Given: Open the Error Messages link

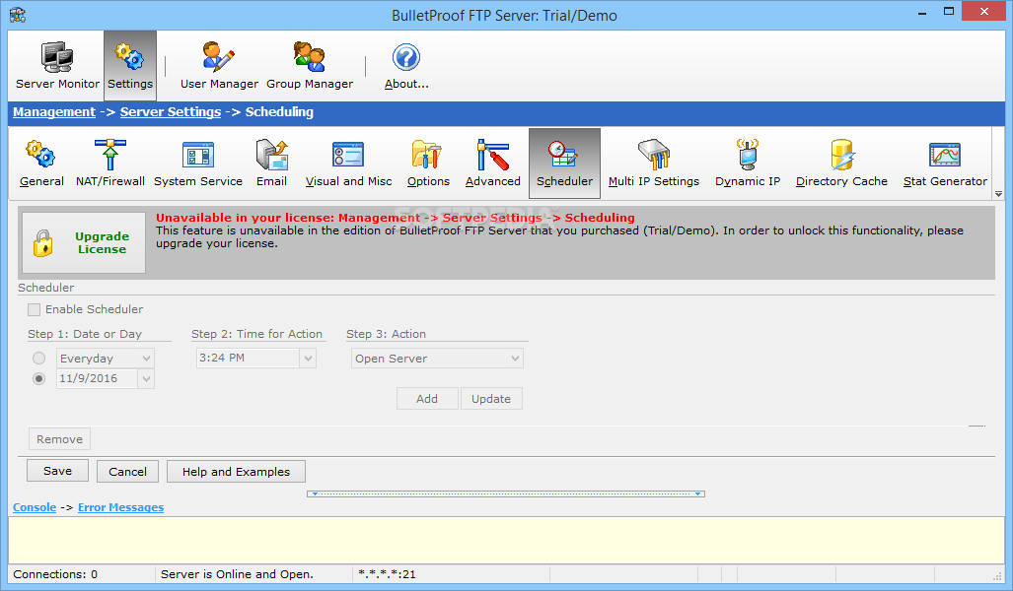Looking at the screenshot, I should coord(120,507).
